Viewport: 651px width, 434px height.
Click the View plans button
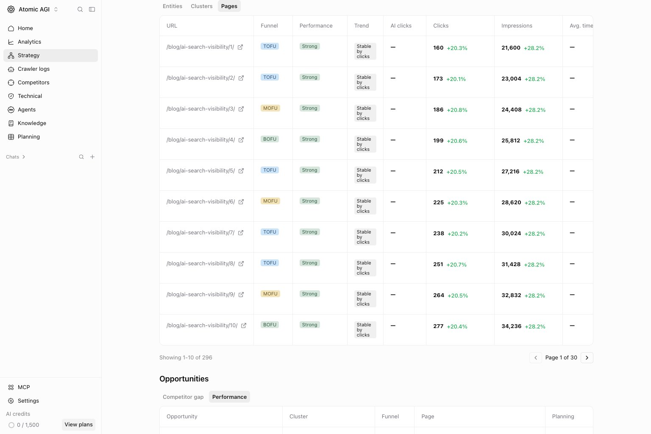(78, 425)
